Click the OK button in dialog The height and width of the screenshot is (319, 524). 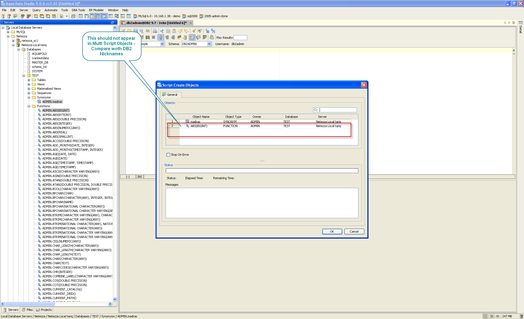point(332,231)
